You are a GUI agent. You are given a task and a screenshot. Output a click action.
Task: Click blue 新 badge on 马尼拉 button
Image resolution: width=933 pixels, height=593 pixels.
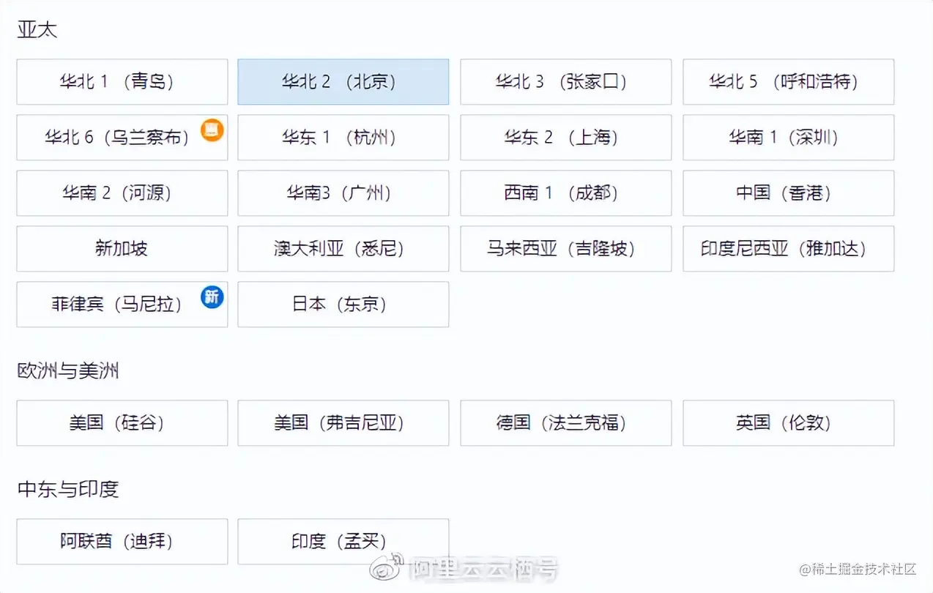click(212, 297)
